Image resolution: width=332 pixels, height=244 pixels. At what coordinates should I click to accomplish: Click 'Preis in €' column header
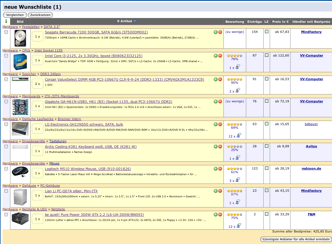[280, 22]
